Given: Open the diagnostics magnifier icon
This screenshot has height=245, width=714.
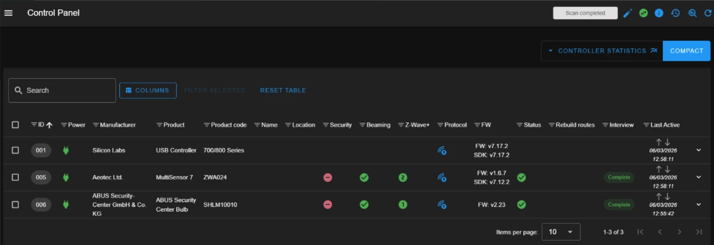Looking at the screenshot, I should (x=692, y=13).
